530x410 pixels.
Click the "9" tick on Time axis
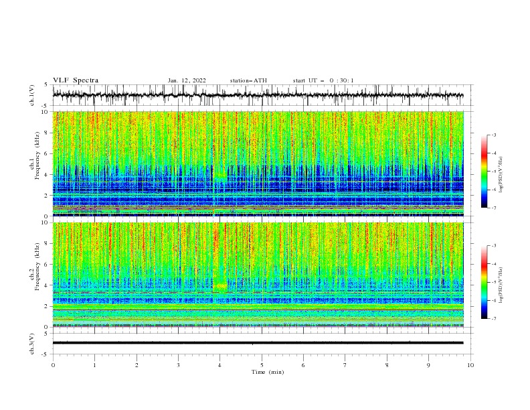tap(428, 365)
